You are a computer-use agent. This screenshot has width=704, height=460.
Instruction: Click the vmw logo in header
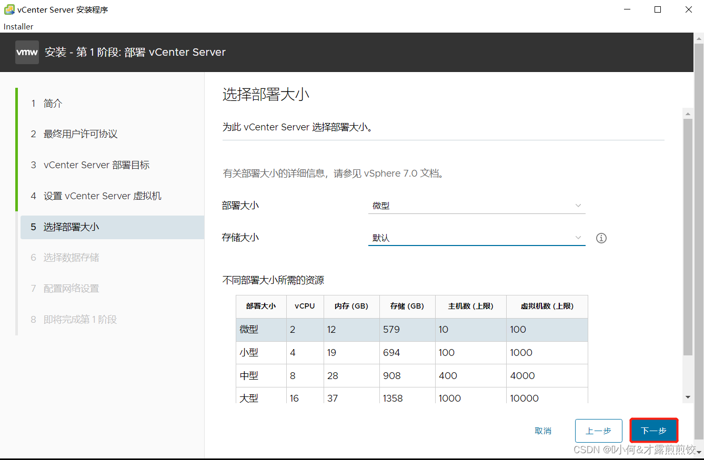[27, 52]
